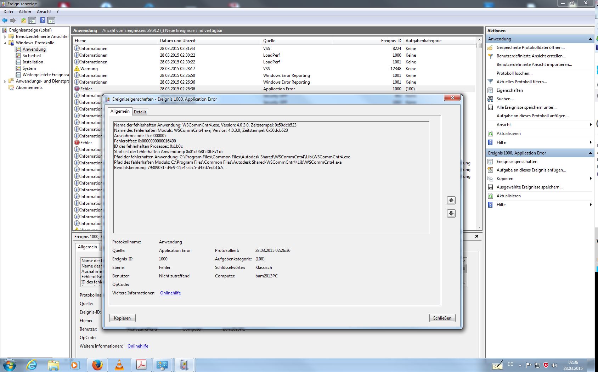The height and width of the screenshot is (372, 598).
Task: Expand the Kopieren submenu in actions
Action: tap(591, 179)
